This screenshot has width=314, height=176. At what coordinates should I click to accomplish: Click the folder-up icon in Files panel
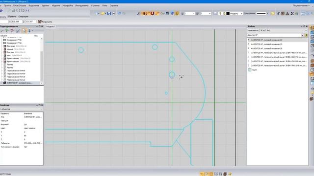(306, 35)
